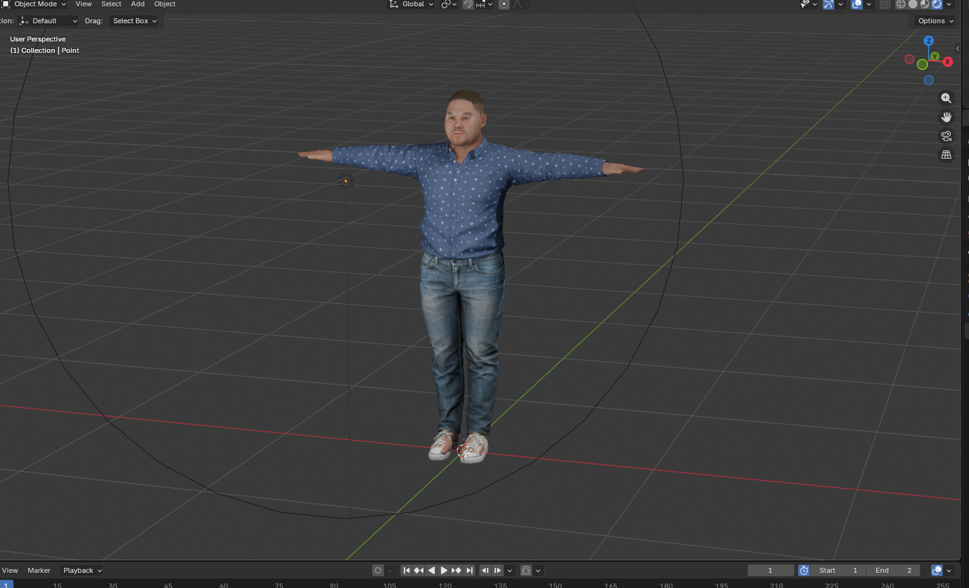
Task: Step forward one frame
Action: [x=497, y=571]
